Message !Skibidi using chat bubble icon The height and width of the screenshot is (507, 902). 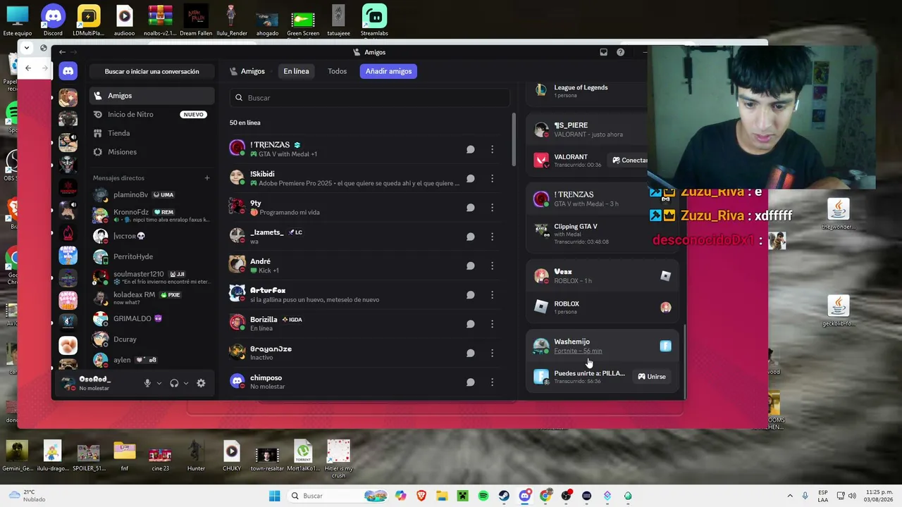[470, 178]
